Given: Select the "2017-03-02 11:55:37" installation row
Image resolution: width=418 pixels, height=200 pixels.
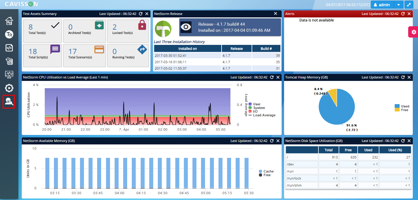Looking at the screenshot, I should pos(217,68).
